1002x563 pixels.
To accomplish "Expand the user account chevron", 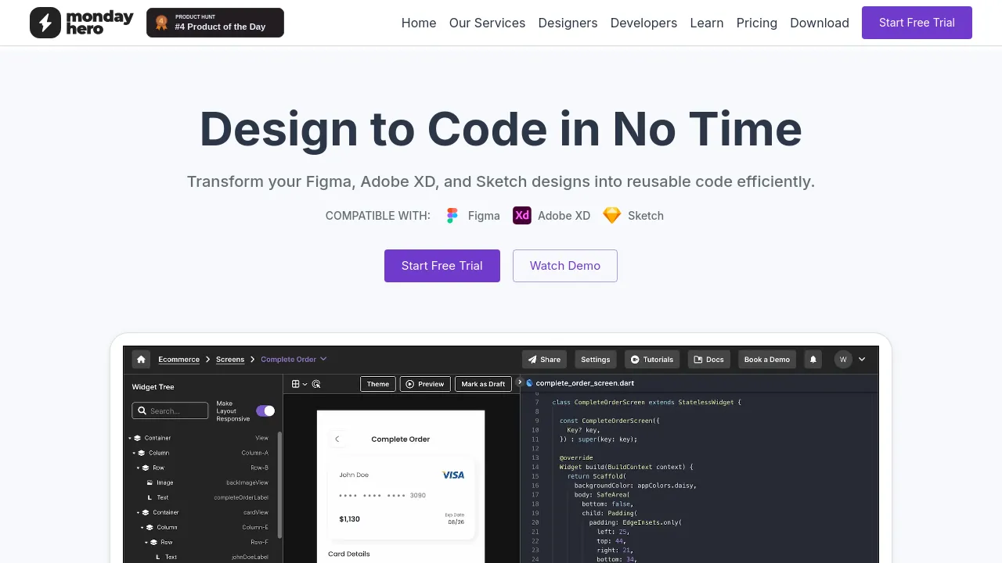I will pyautogui.click(x=862, y=360).
